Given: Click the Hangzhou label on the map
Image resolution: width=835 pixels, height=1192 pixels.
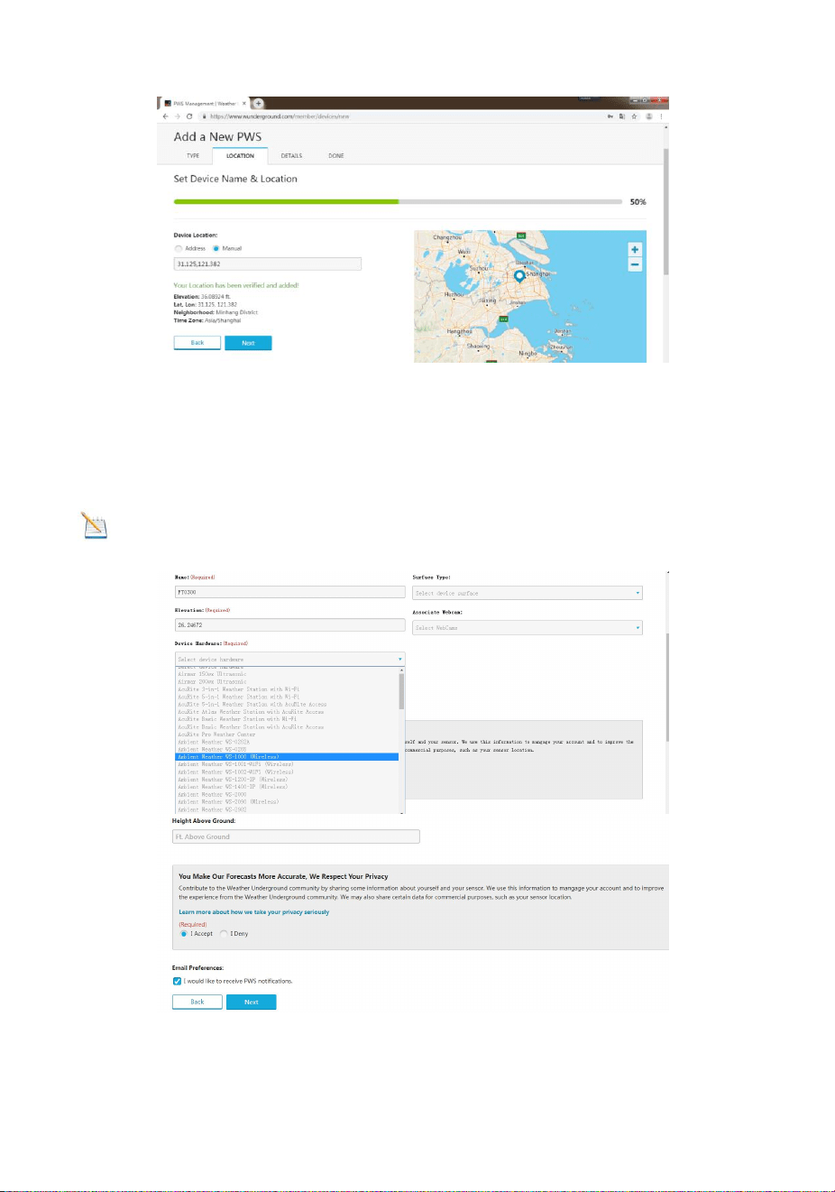Looking at the screenshot, I should 460,331.
